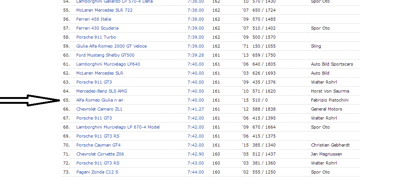Click "Spor Oto" in the Pagani Zonda row
394x178 pixels.
(x=320, y=172)
